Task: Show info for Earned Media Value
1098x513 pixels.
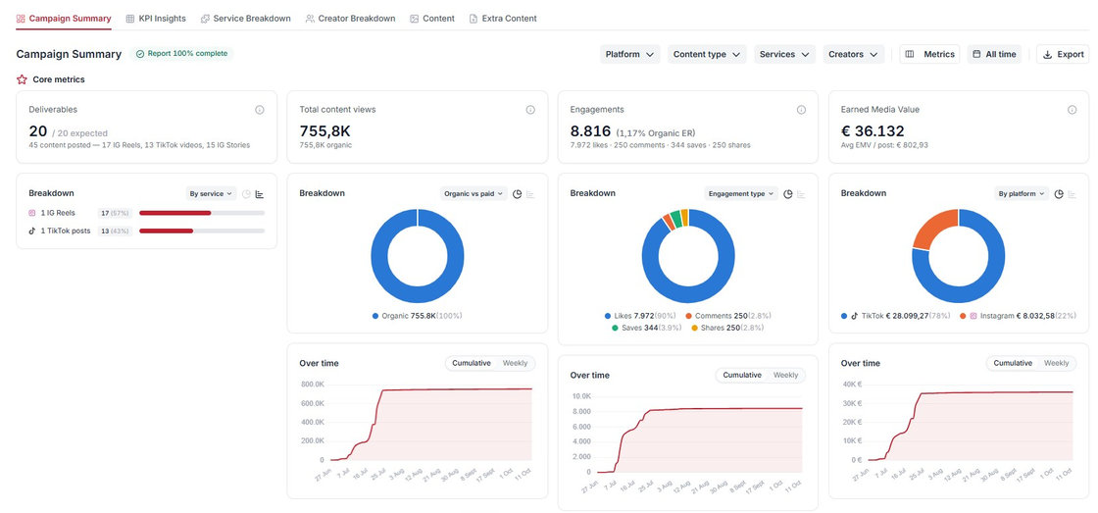Action: click(x=1073, y=110)
